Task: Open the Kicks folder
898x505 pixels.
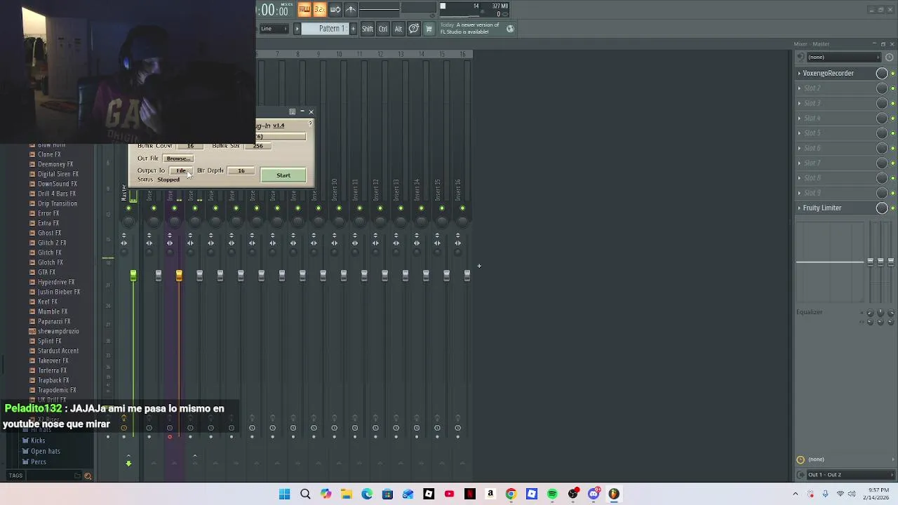Action: tap(38, 440)
